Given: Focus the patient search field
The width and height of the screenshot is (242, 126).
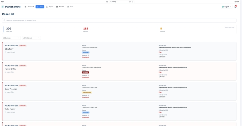Looking at the screenshot, I should (x=119, y=20).
